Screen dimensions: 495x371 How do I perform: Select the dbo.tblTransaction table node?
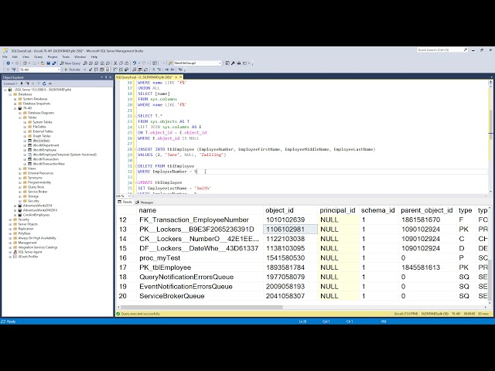pyautogui.click(x=46, y=159)
